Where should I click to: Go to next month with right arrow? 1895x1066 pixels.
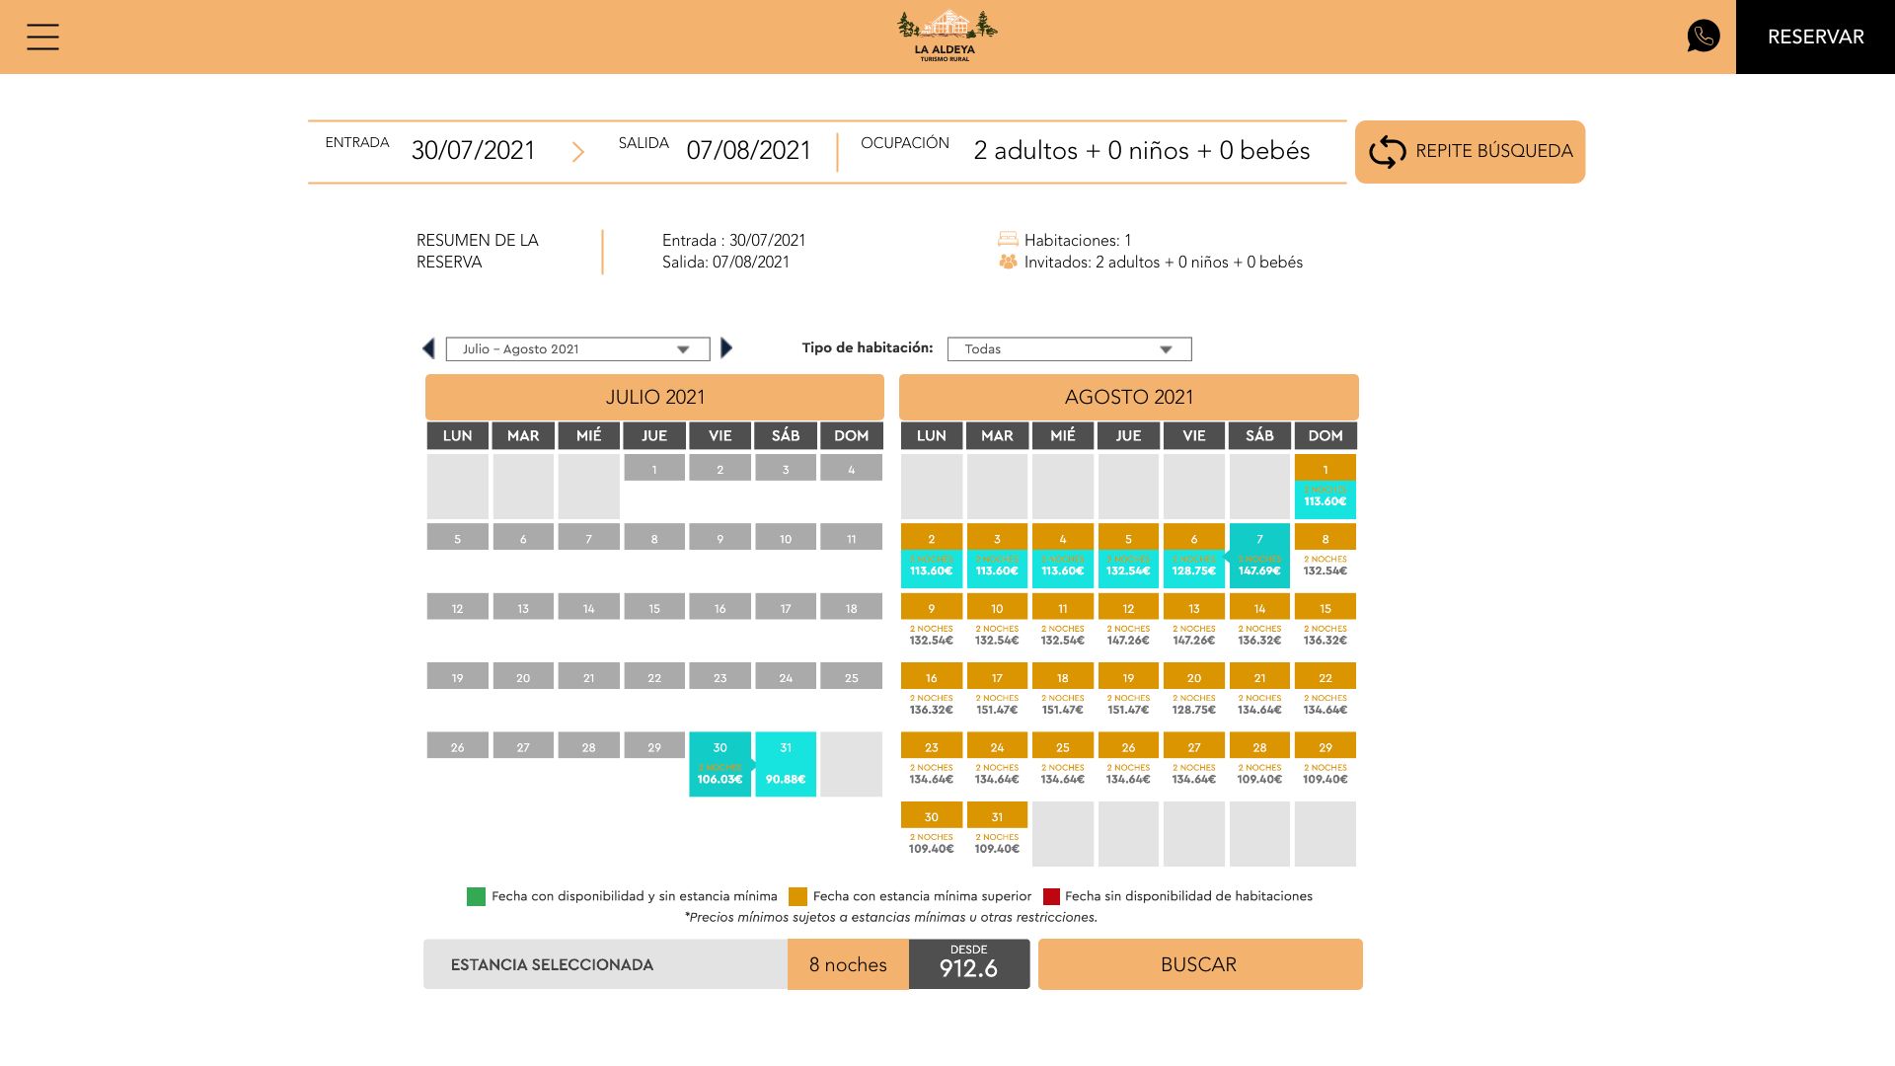point(727,348)
